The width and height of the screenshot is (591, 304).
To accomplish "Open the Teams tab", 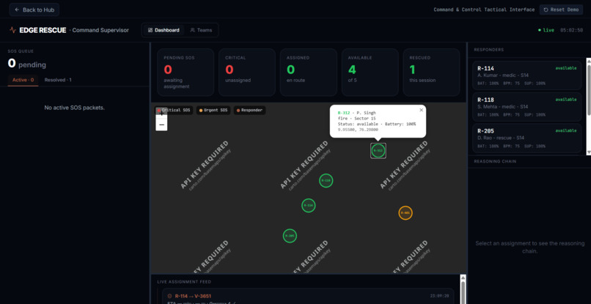I will click(x=201, y=30).
